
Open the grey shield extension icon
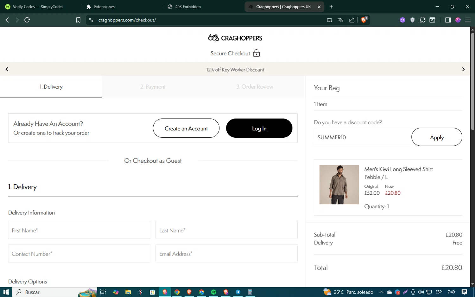pos(412,20)
